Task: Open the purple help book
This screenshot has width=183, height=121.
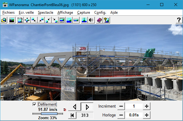Action: click(x=99, y=20)
